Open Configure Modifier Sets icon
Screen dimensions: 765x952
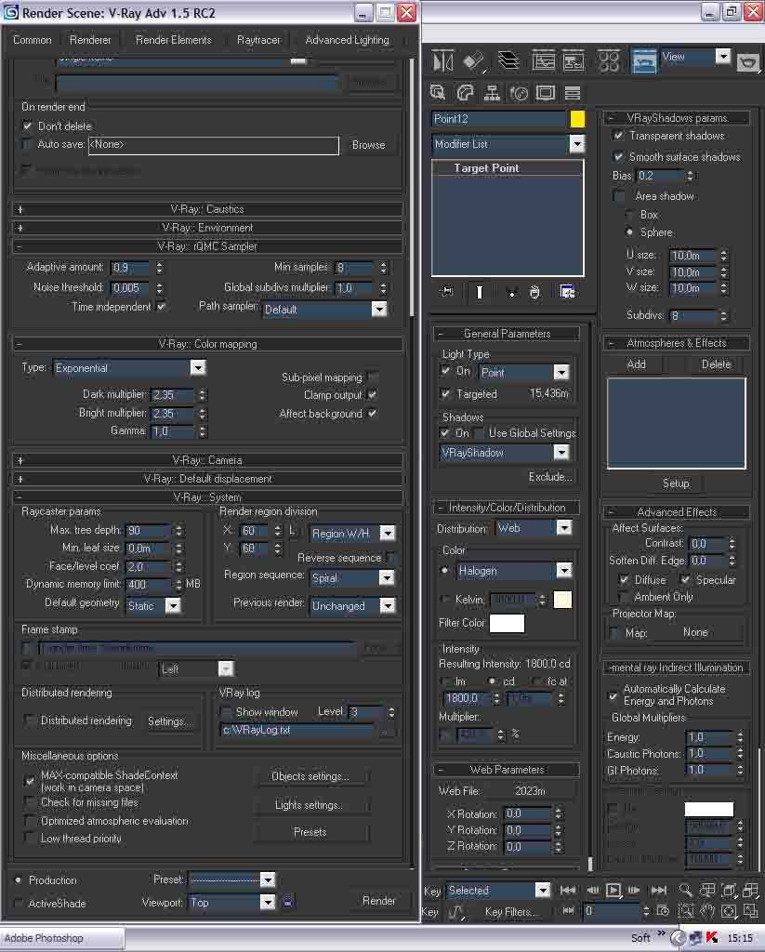567,292
